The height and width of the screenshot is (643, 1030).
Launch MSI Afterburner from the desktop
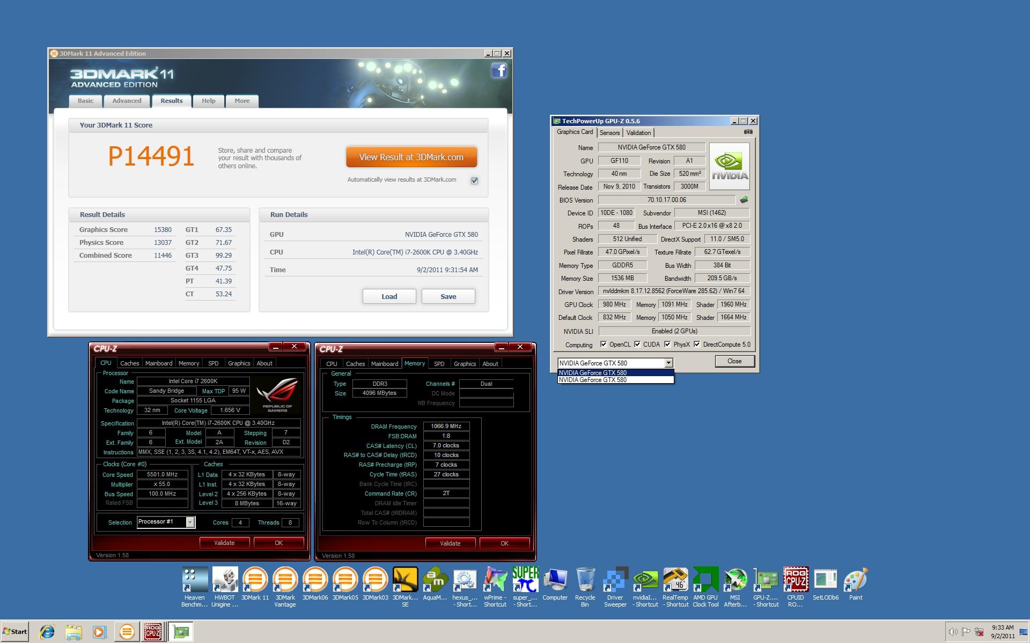tap(735, 587)
